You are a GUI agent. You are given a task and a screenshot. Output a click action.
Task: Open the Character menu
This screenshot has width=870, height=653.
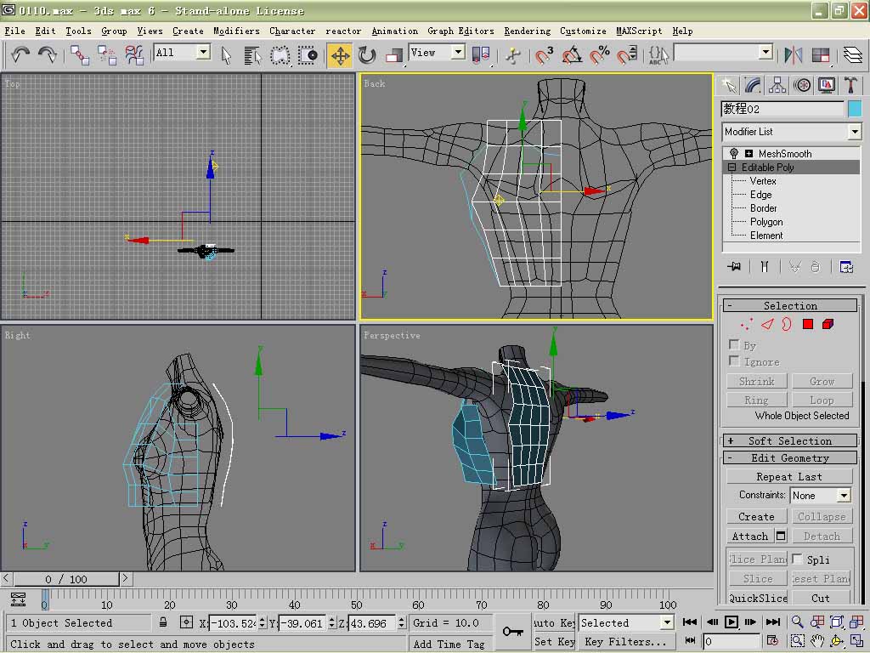(292, 31)
